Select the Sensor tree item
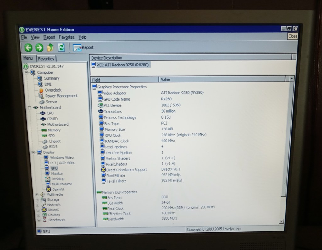Viewport: 322px width, 250px height. [x=51, y=102]
